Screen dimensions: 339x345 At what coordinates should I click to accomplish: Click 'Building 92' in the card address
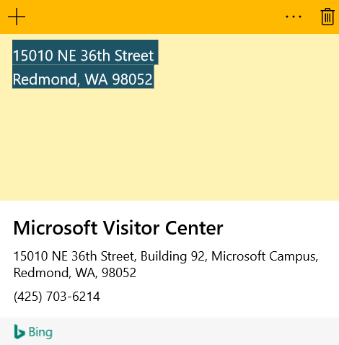172,256
